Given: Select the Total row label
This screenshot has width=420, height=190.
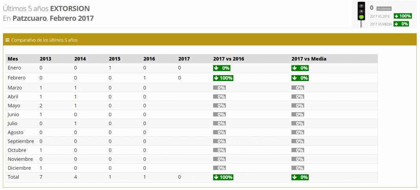Looking at the screenshot, I should 13,177.
